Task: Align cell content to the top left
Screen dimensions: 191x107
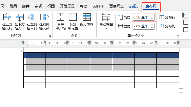Action: (185, 15)
